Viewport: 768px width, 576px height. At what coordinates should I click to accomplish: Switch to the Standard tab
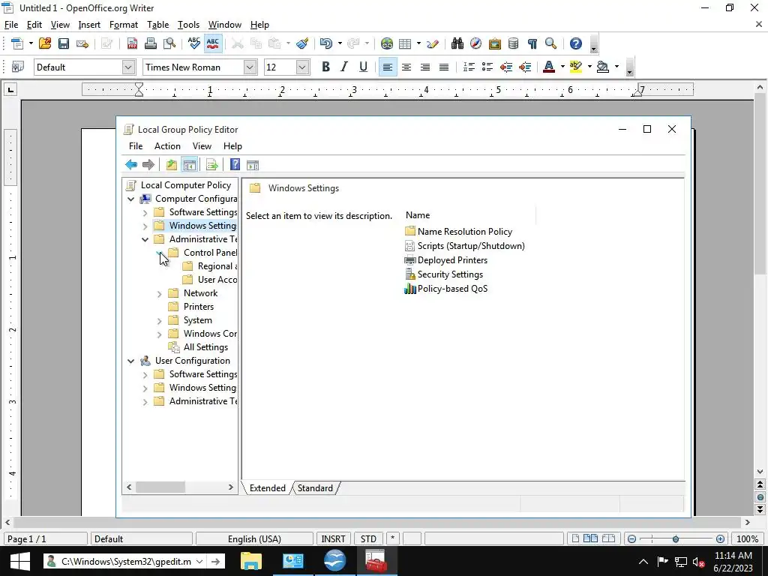(x=315, y=487)
